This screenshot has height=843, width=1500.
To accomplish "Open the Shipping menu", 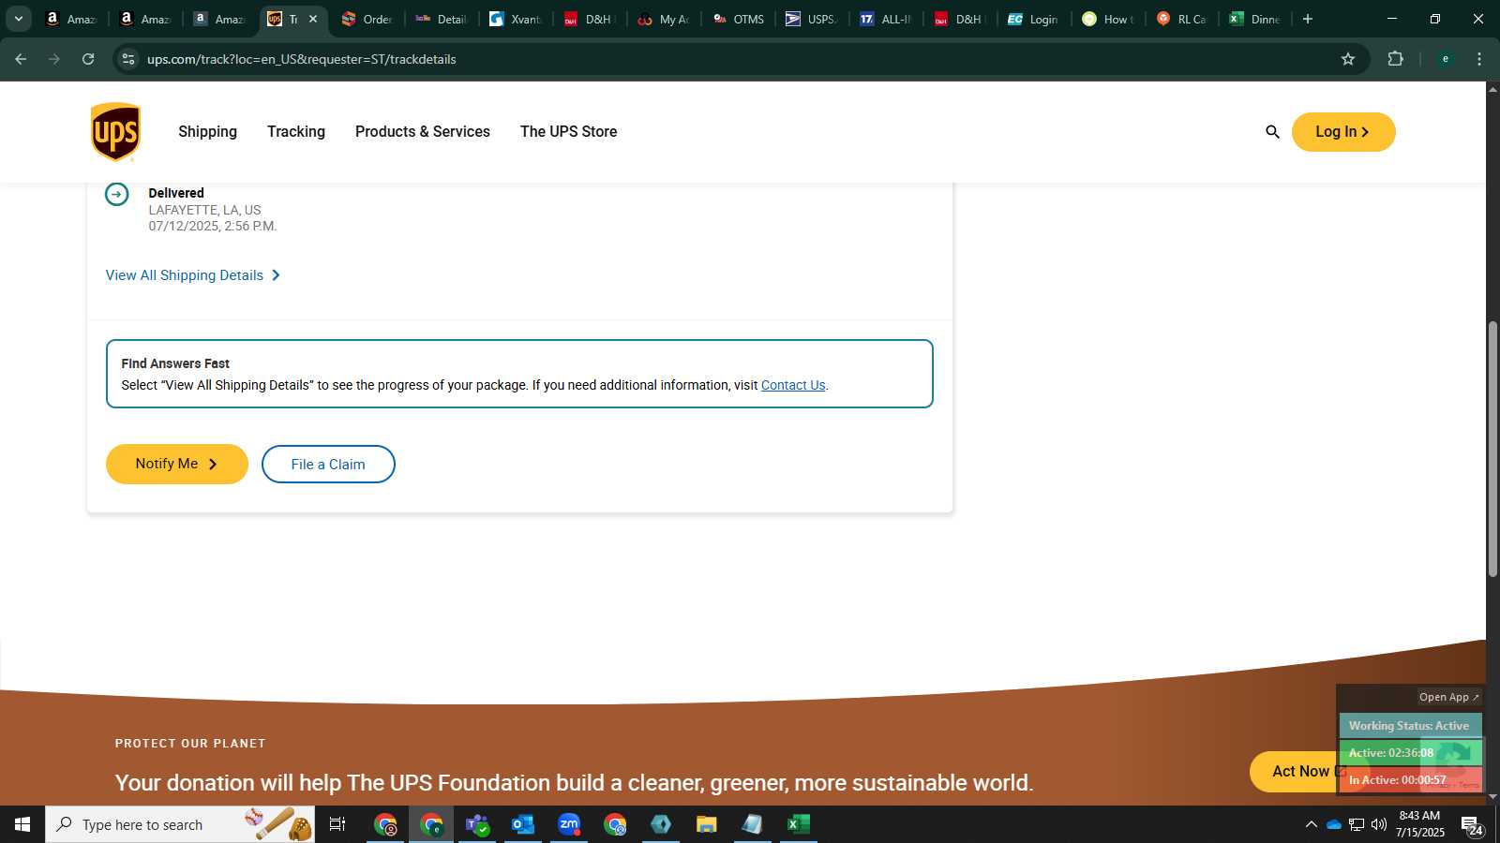I will point(207,132).
